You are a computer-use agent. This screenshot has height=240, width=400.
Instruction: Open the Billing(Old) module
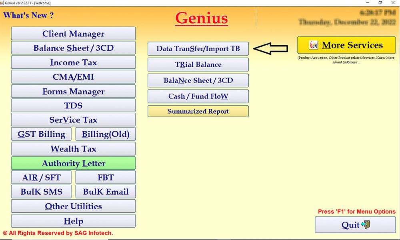[x=105, y=134]
